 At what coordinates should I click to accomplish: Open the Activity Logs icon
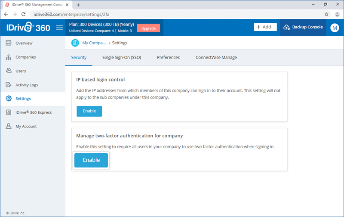pyautogui.click(x=9, y=85)
